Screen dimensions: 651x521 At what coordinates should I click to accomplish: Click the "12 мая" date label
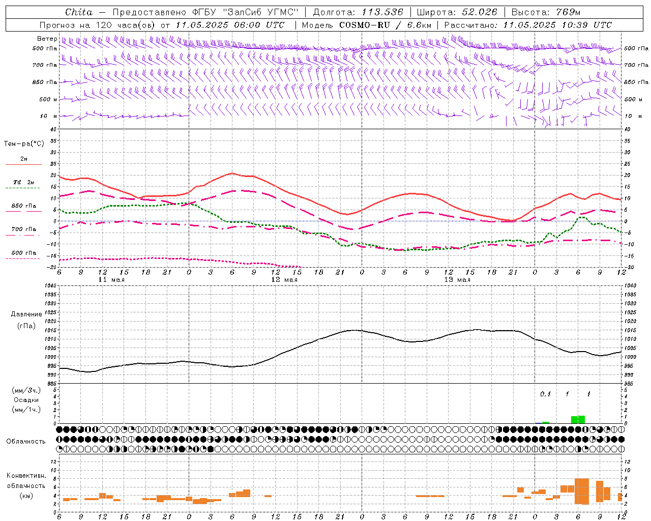tap(284, 280)
